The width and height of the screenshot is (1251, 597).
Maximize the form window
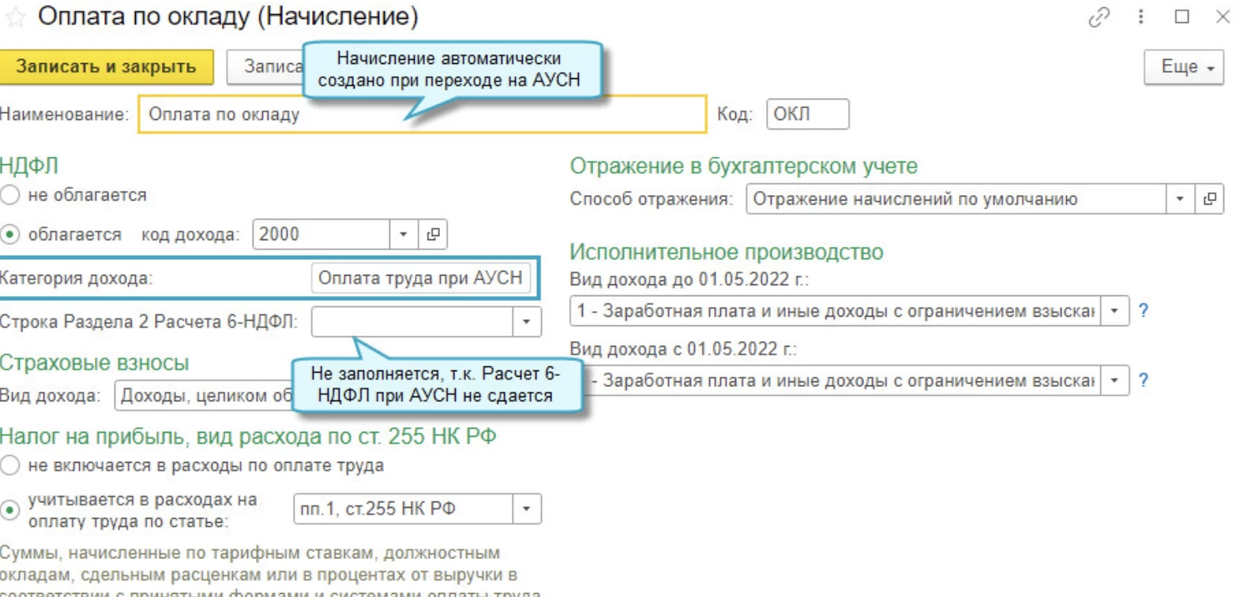(x=1181, y=17)
